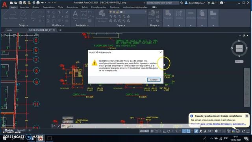252x142 pixels.
Task: Click the keyword search field in title bar
Action: (163, 3)
